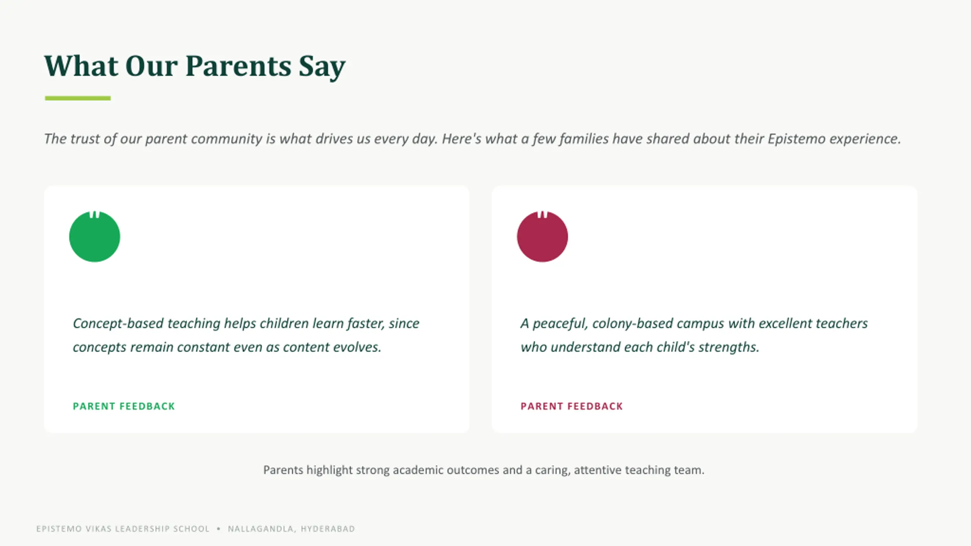Screen dimensions: 971x546
Task: Click the footer bullet separator dot
Action: point(218,529)
